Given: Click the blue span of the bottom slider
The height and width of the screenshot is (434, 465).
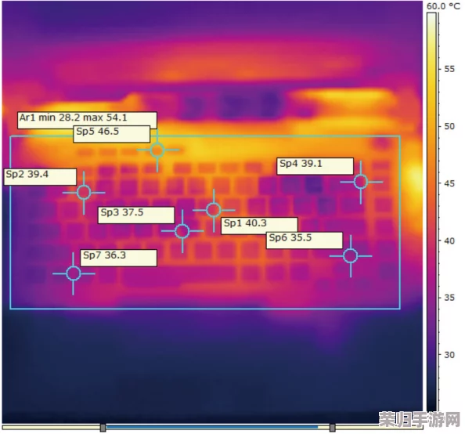Looking at the screenshot, I should pos(212,428).
